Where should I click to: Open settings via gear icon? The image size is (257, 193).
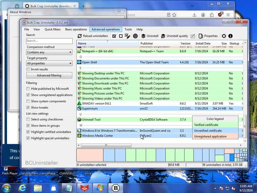coord(224,36)
